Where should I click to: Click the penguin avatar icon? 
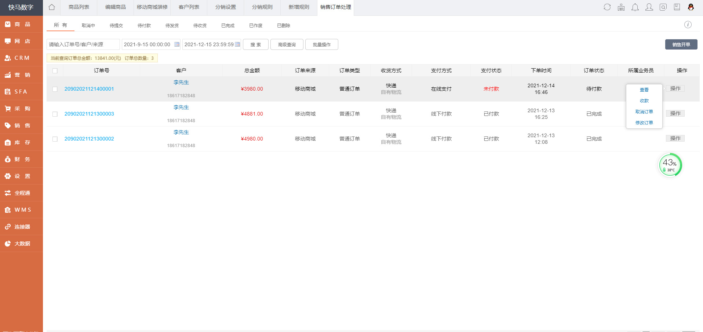691,7
